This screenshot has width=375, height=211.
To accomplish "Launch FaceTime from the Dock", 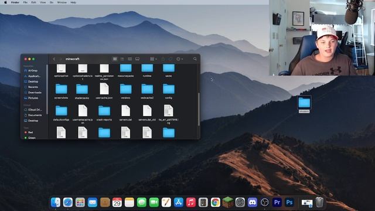I will tap(154, 202).
